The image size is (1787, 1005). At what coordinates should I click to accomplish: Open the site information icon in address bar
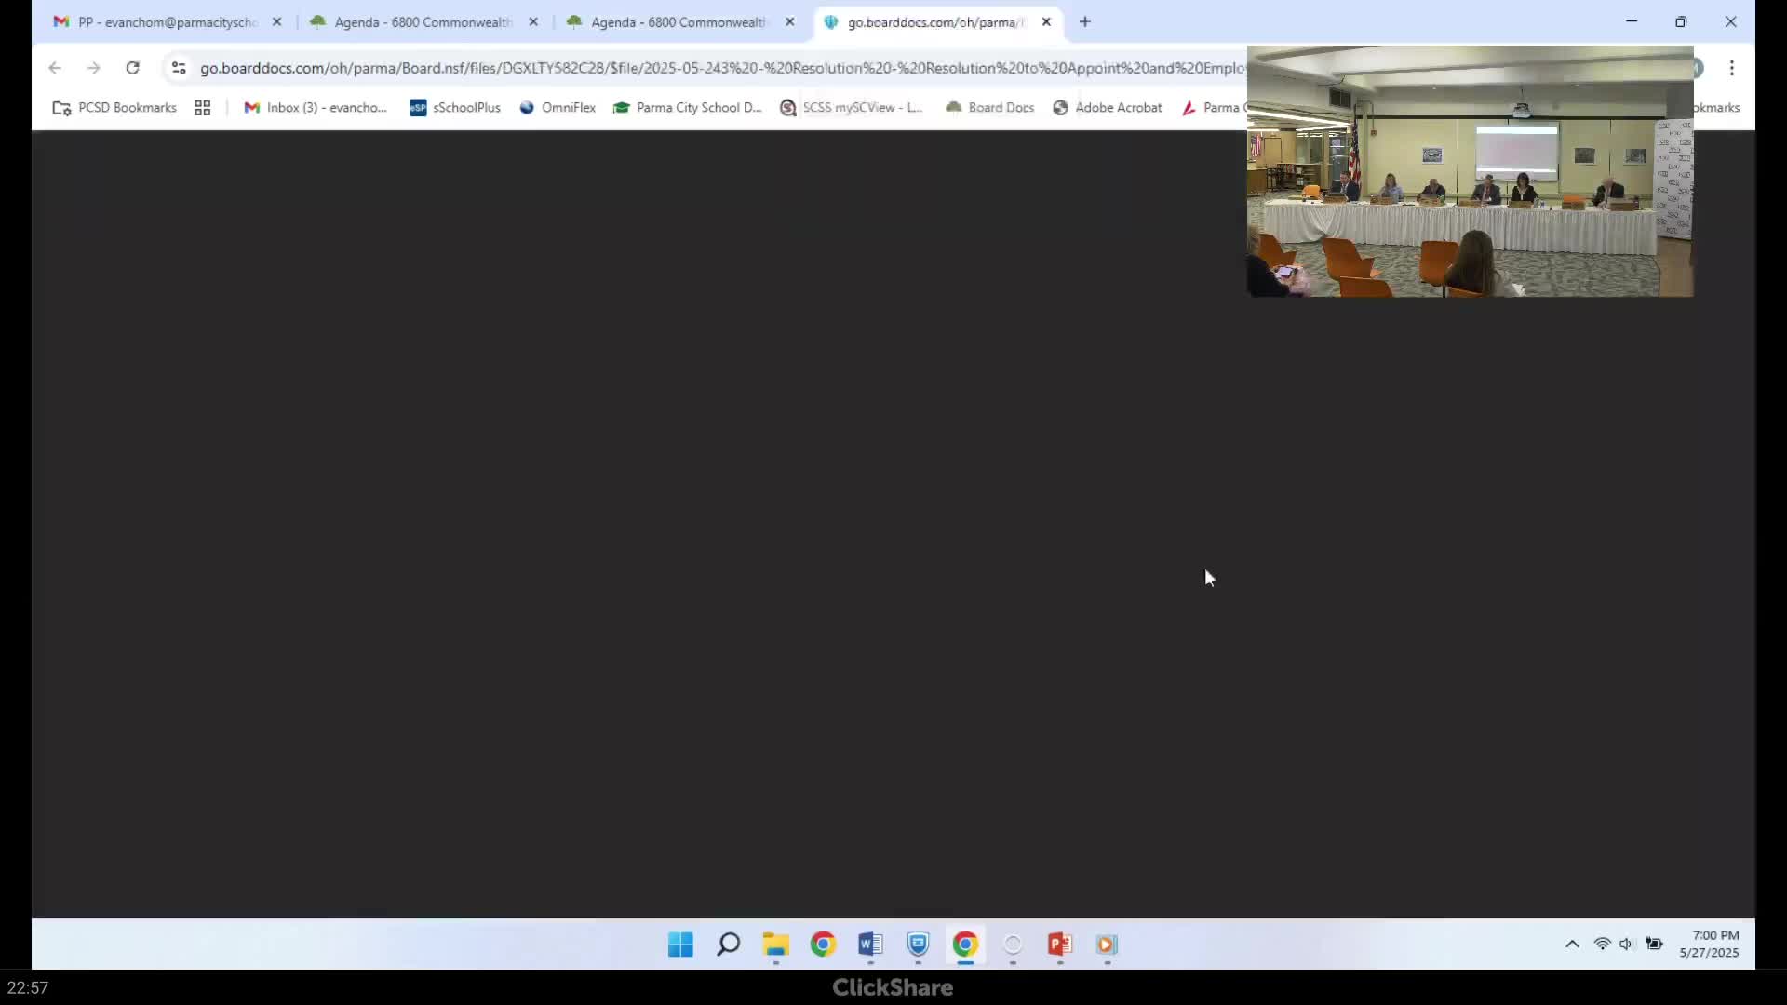pos(179,68)
